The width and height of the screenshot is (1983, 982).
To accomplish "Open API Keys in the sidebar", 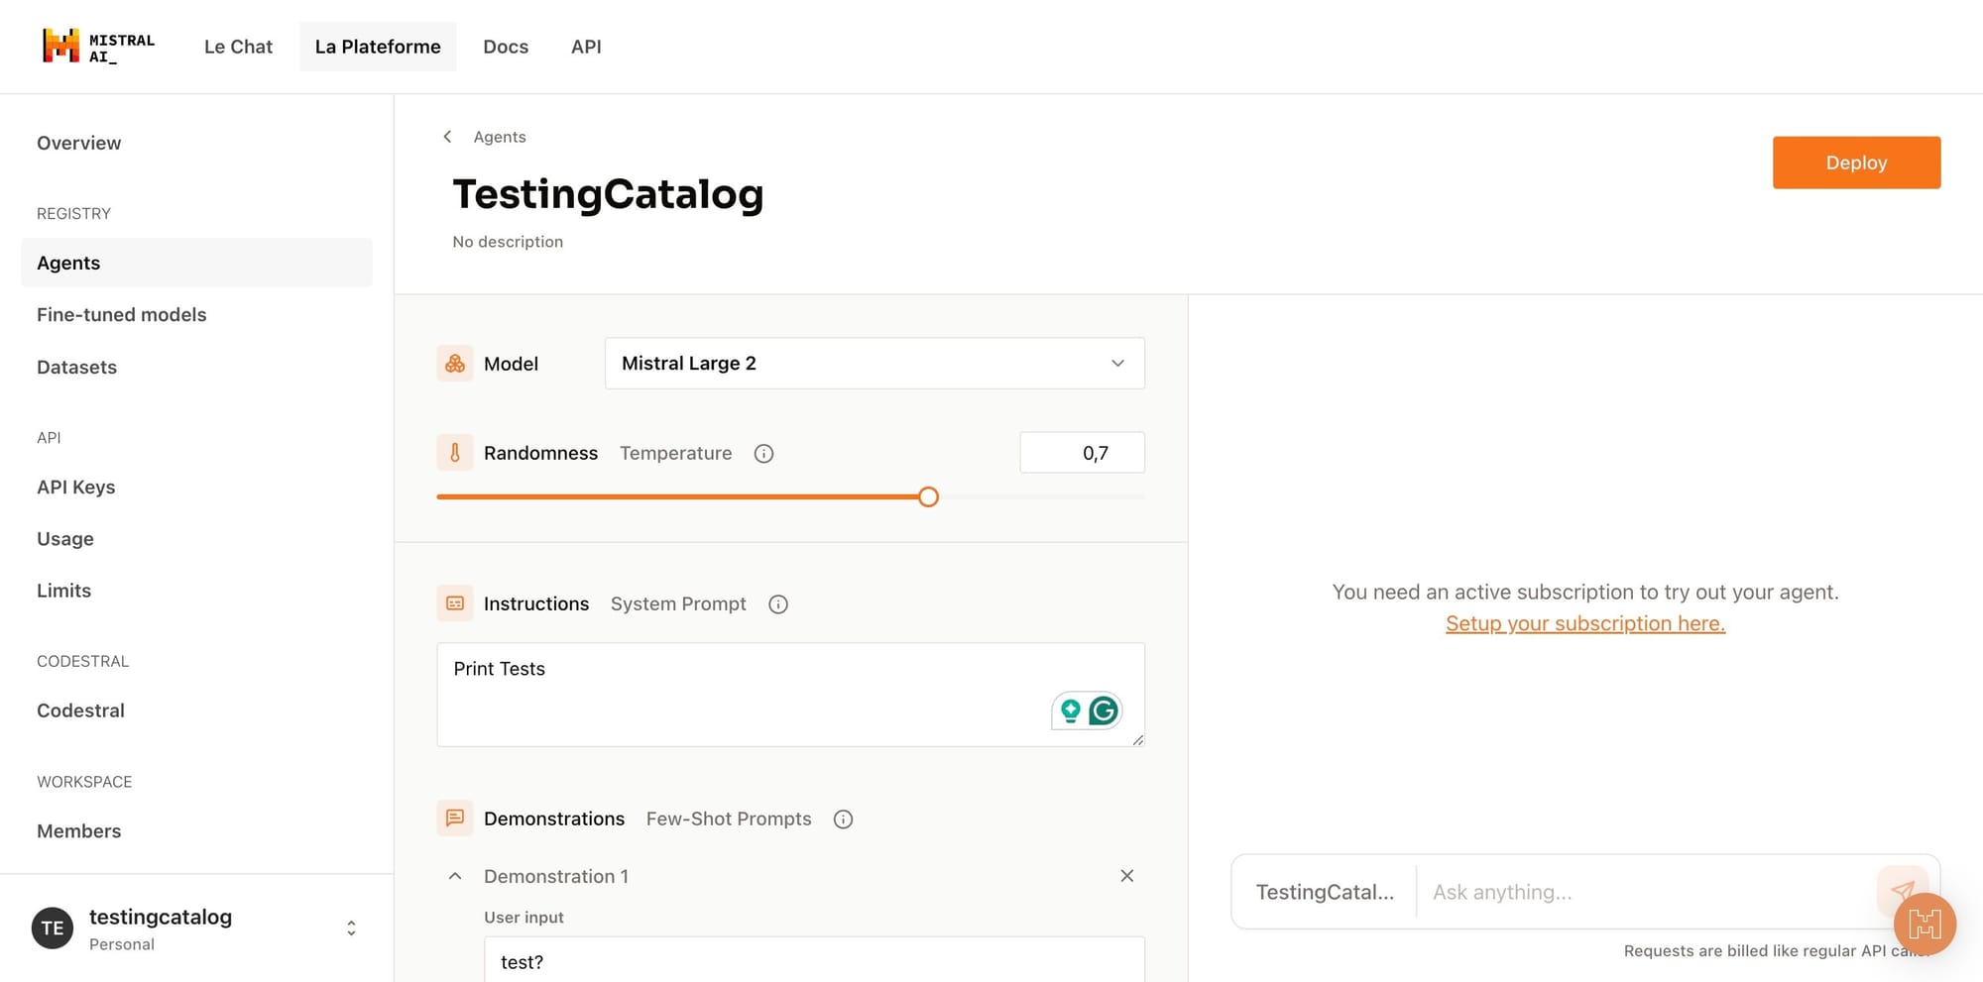I will [x=76, y=488].
